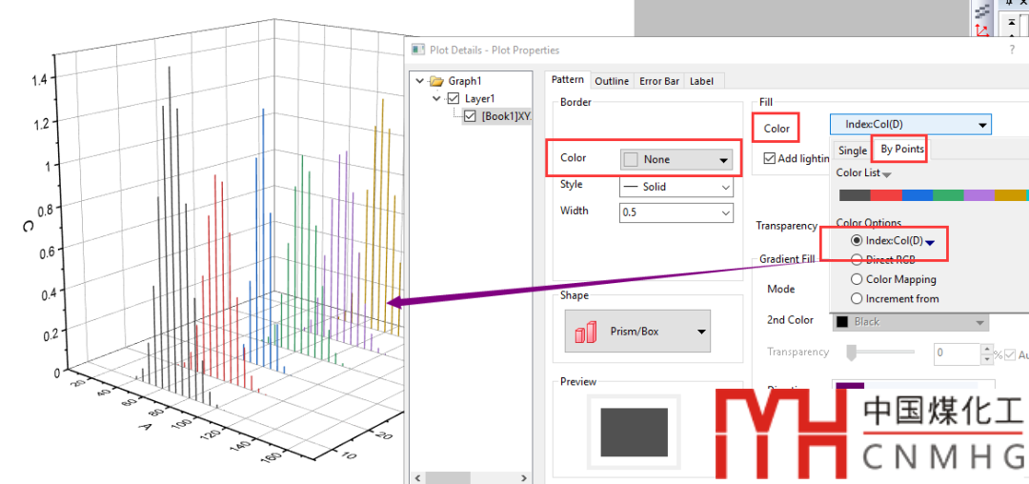Screen dimensions: 1029x484
Task: Click the red Prism/Box shape icon
Action: pos(586,332)
